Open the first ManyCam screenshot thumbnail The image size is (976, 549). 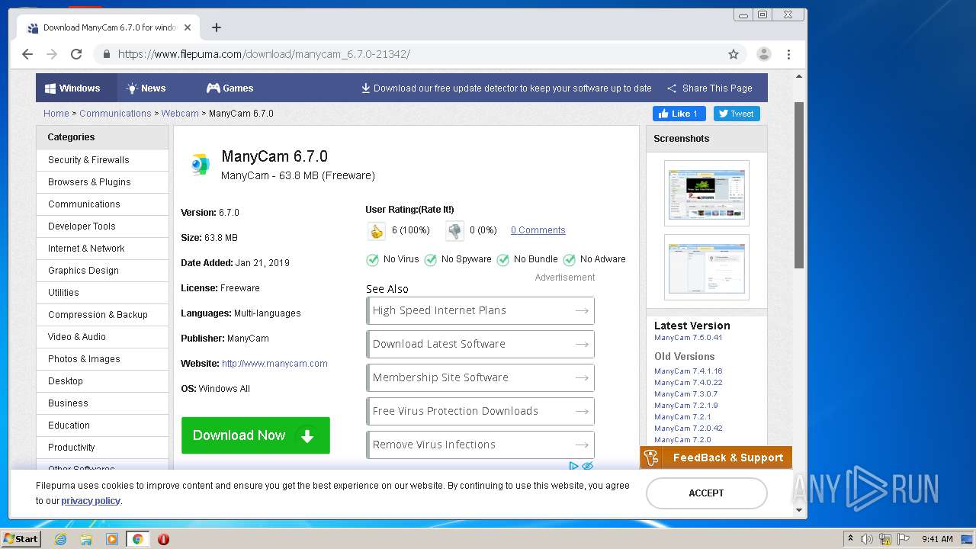pyautogui.click(x=707, y=193)
